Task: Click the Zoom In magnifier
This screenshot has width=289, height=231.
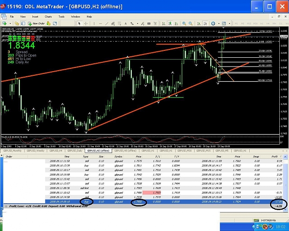Action: [x=184, y=24]
